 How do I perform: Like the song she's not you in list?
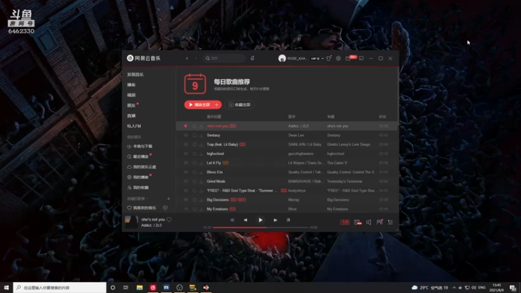pos(194,126)
